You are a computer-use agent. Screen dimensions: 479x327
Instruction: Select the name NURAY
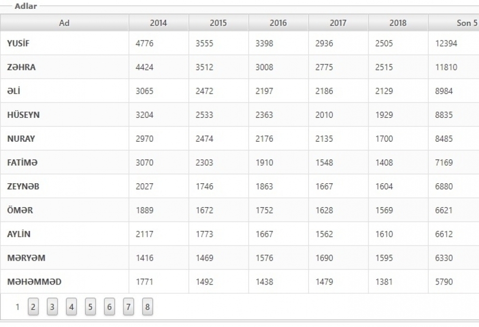(21, 139)
